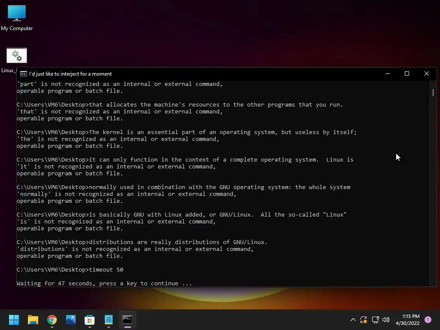This screenshot has height=330, width=440.
Task: Click the line "distributions are really distributions of GNU/Linux."
Action: tap(142, 242)
